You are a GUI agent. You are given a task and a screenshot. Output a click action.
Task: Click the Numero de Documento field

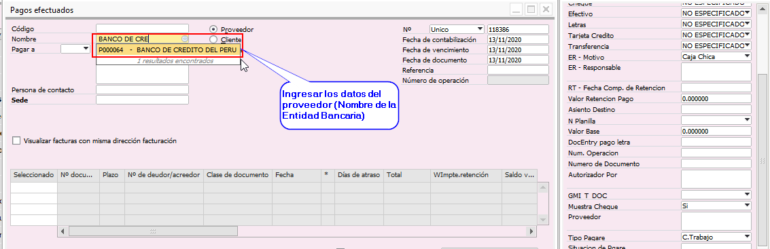(x=716, y=164)
